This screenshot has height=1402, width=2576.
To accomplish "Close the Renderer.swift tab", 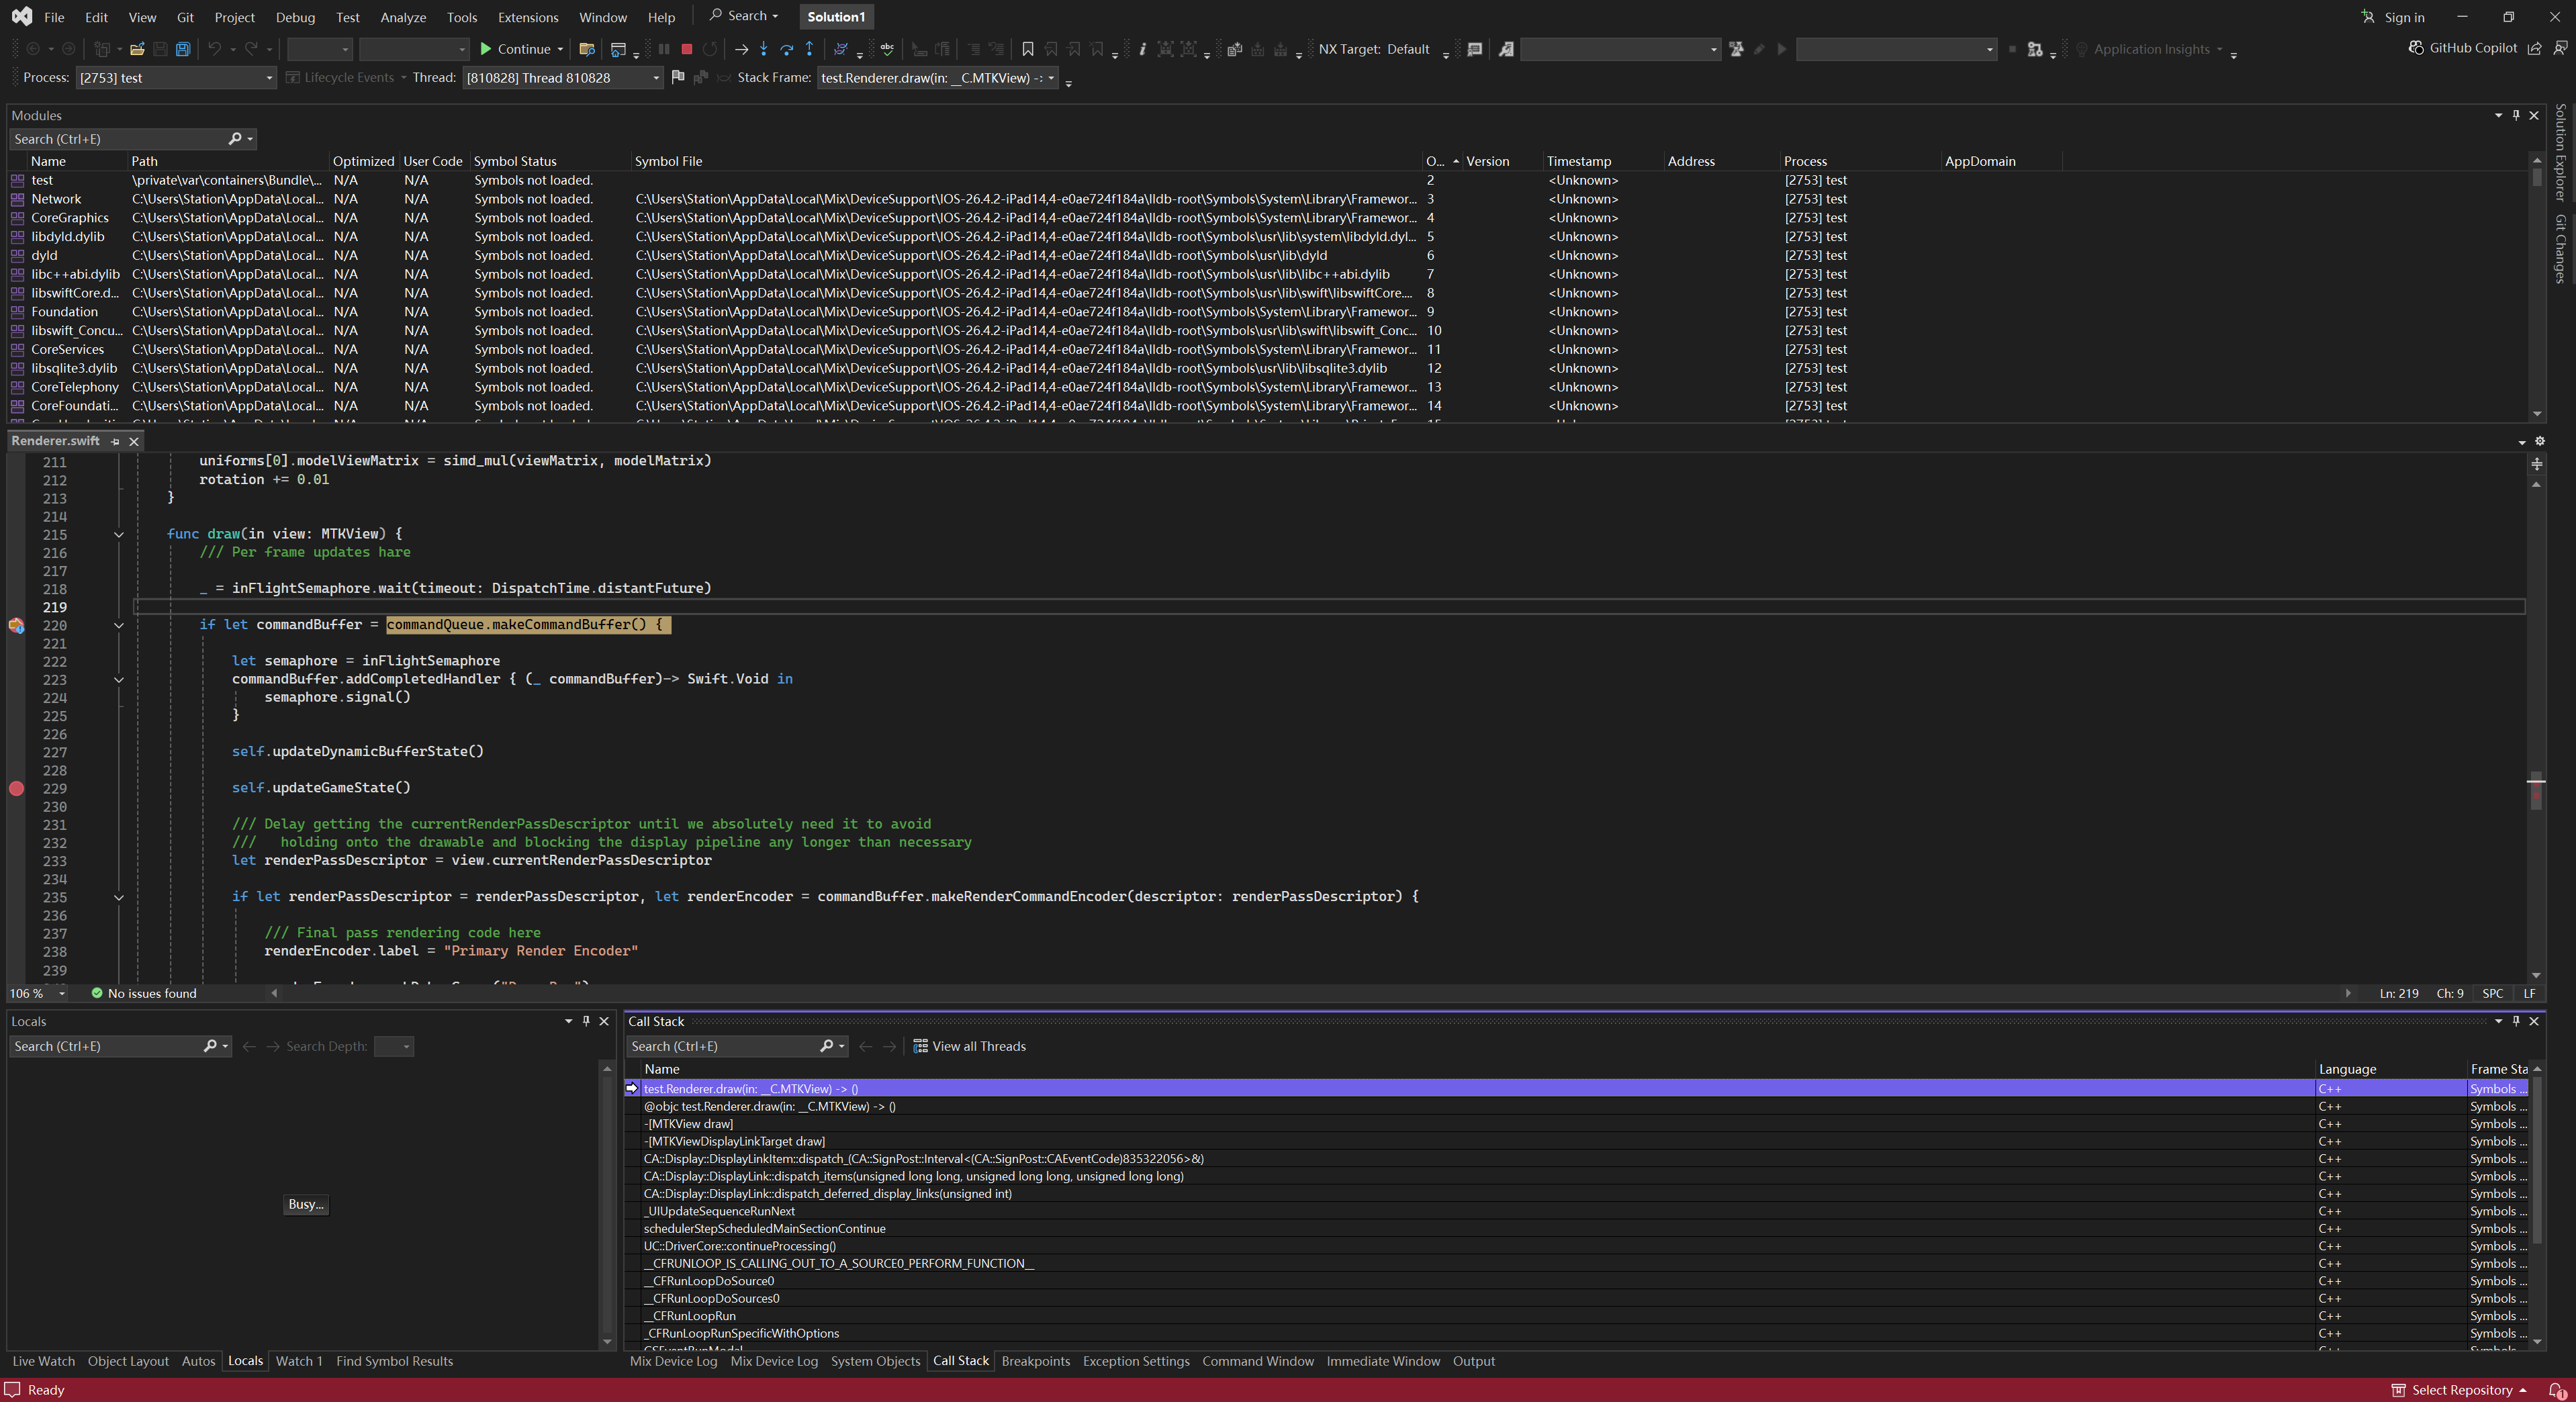I will click(x=134, y=441).
